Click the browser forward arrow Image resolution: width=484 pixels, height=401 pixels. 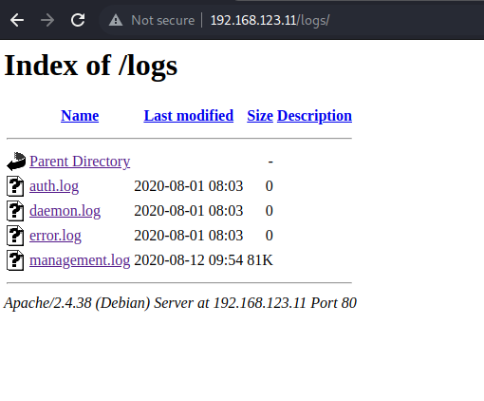(47, 20)
